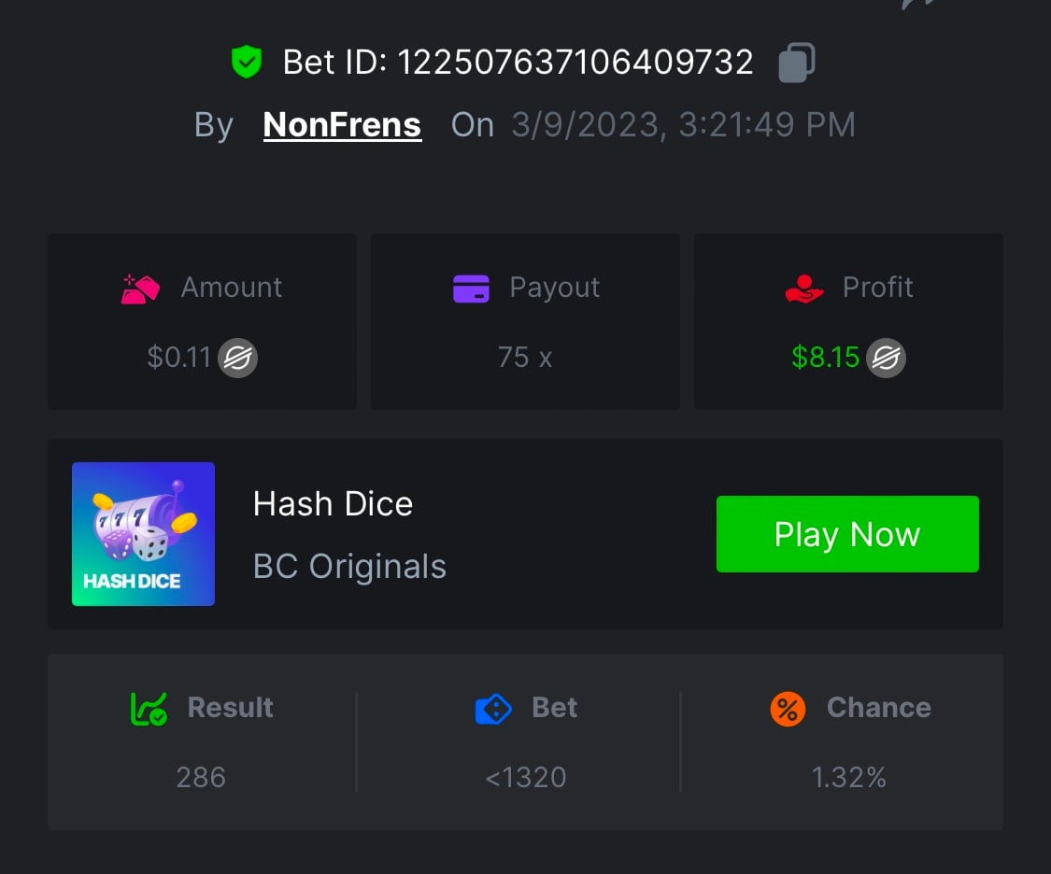Click the green Result chart icon
Screen dimensions: 1051x874
coord(149,709)
